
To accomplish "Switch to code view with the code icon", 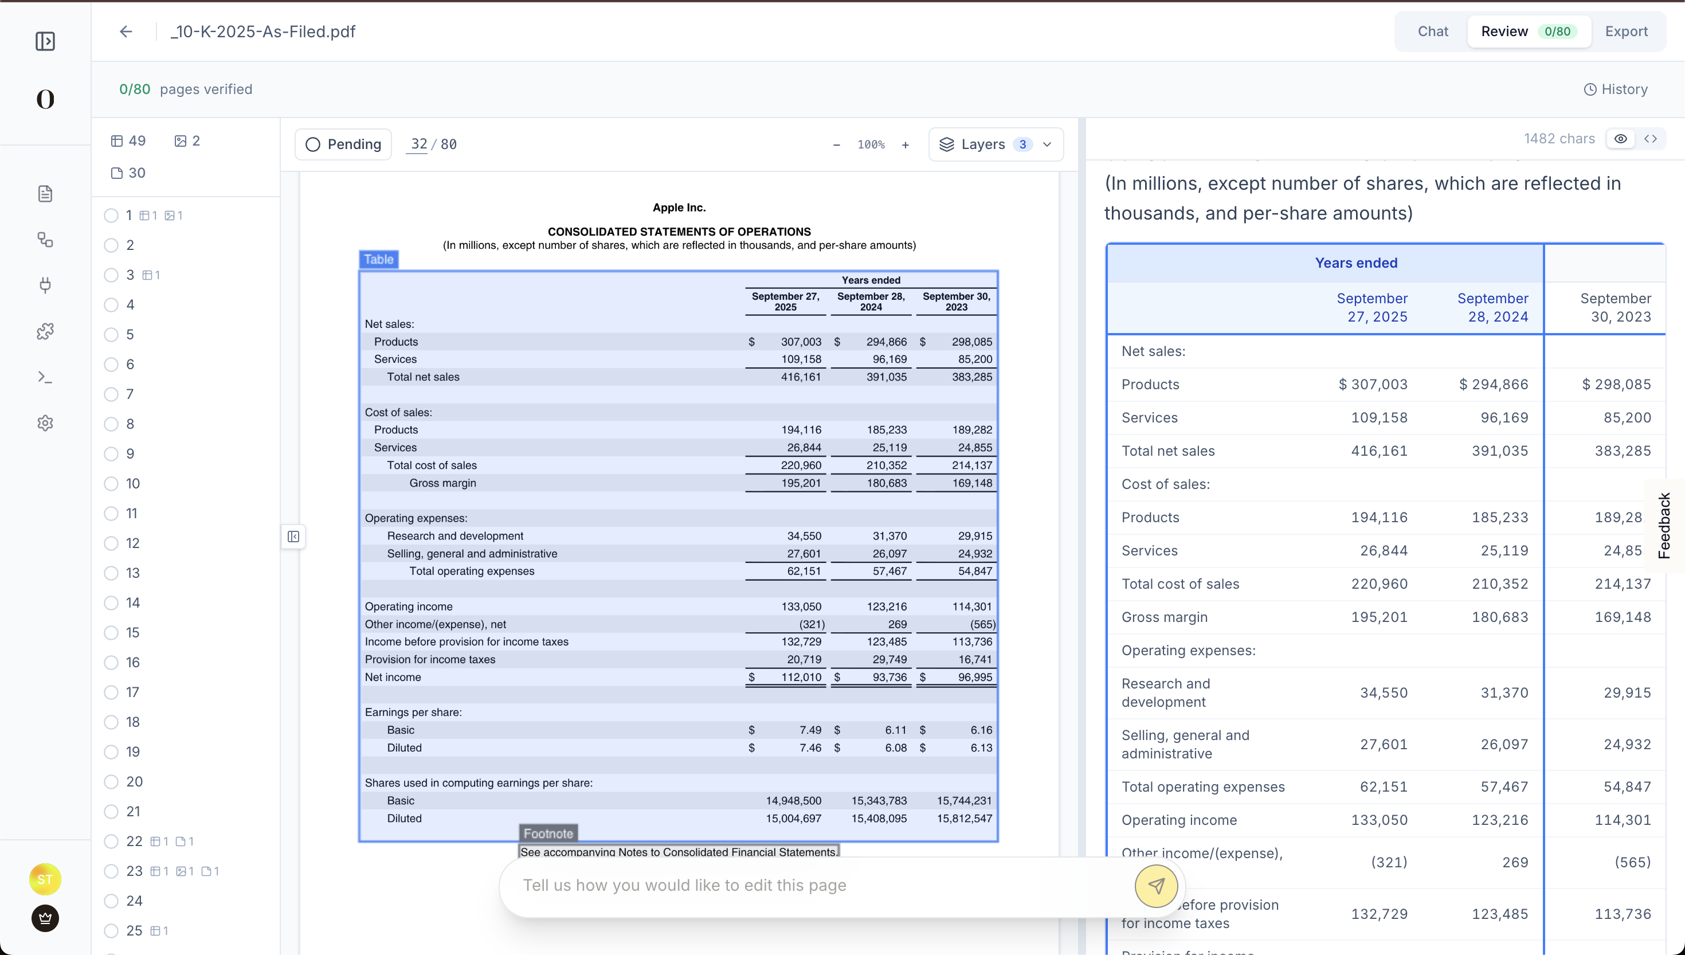I will pyautogui.click(x=1652, y=138).
